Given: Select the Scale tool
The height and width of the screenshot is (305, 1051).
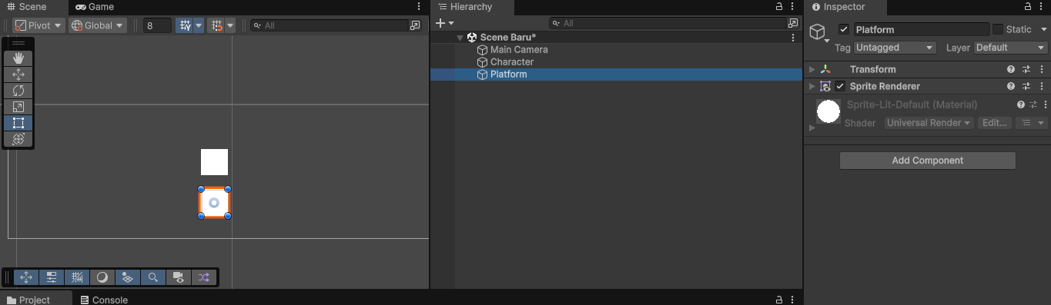Looking at the screenshot, I should tap(18, 107).
